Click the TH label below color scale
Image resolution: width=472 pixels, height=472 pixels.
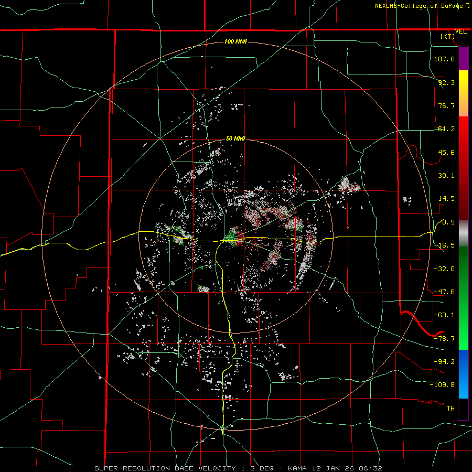(x=450, y=409)
